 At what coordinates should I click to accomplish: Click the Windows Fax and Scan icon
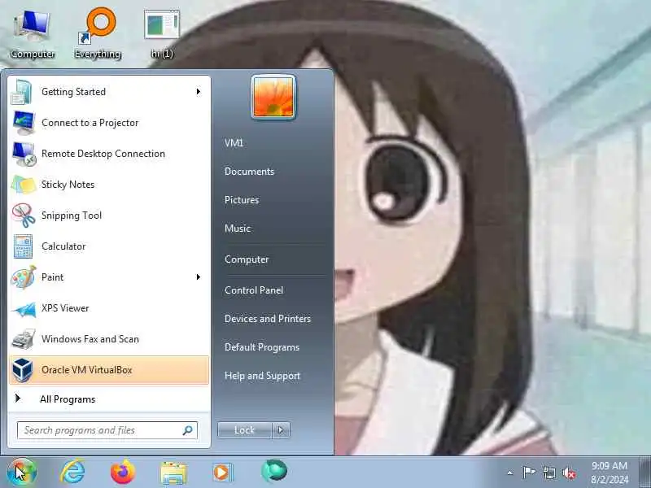(24, 339)
